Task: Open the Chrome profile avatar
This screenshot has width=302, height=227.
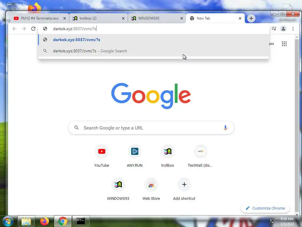Action: [x=283, y=29]
